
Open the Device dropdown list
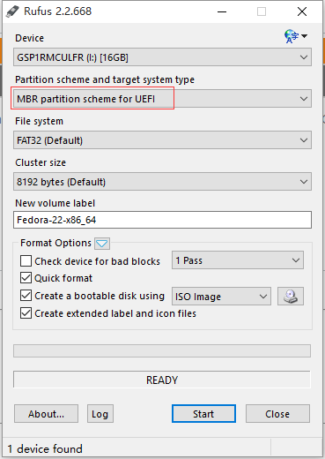pyautogui.click(x=162, y=57)
